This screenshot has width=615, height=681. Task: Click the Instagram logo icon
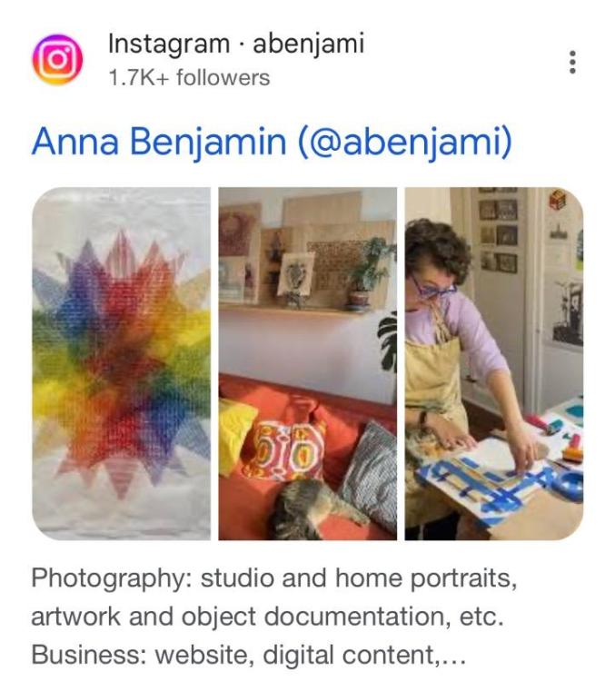pos(57,60)
